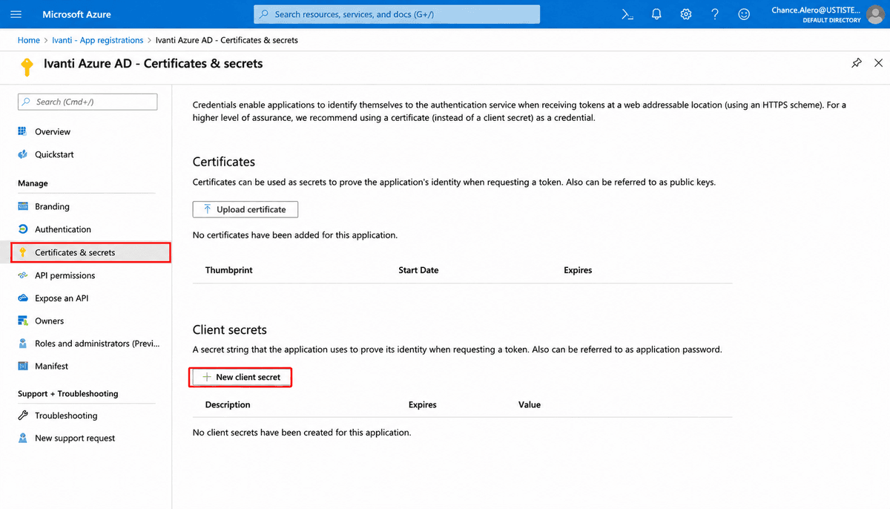Open the Azure portal hamburger menu

(x=16, y=14)
